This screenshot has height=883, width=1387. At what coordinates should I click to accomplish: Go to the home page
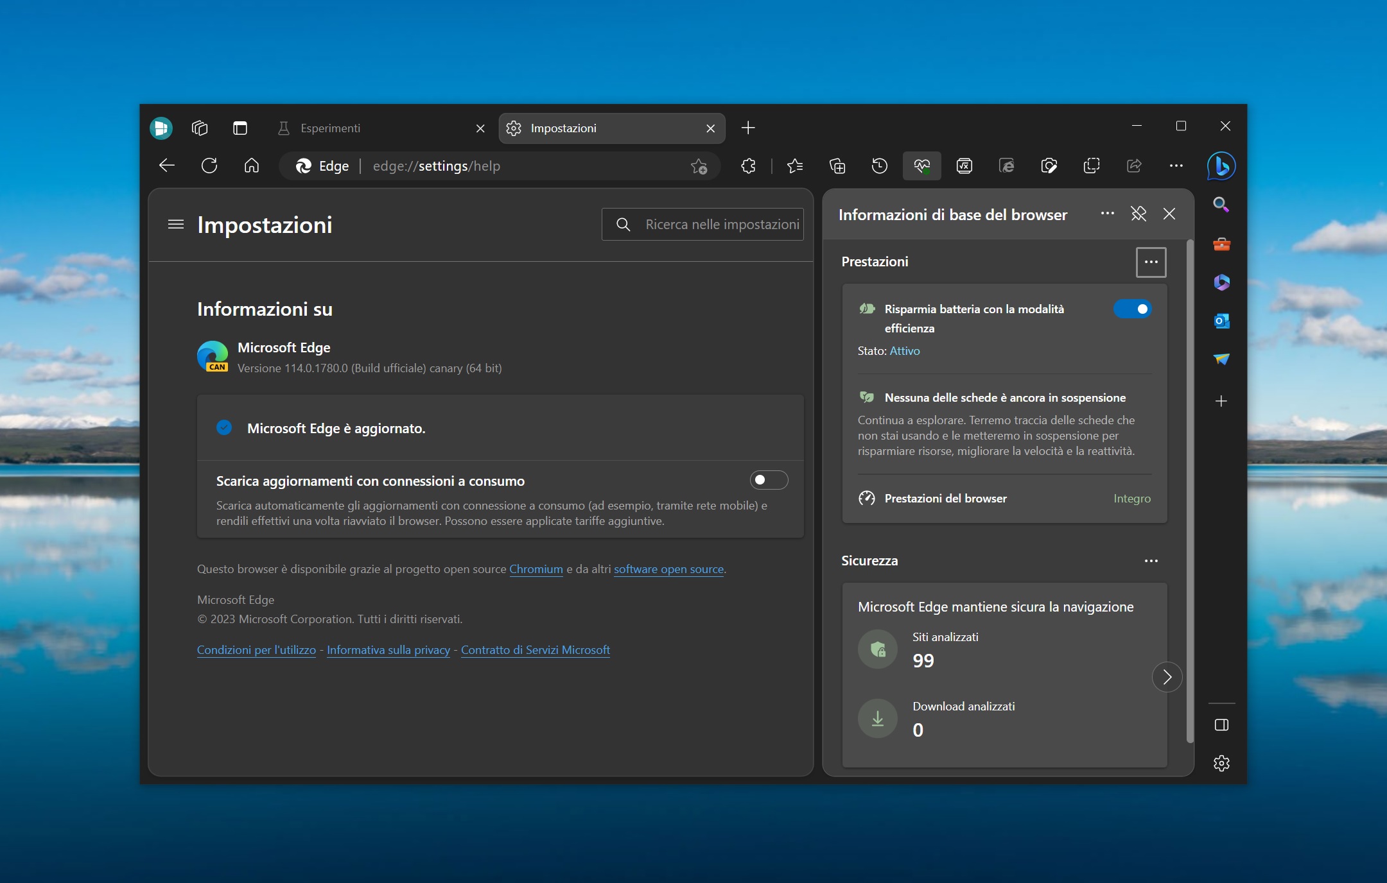(x=252, y=166)
